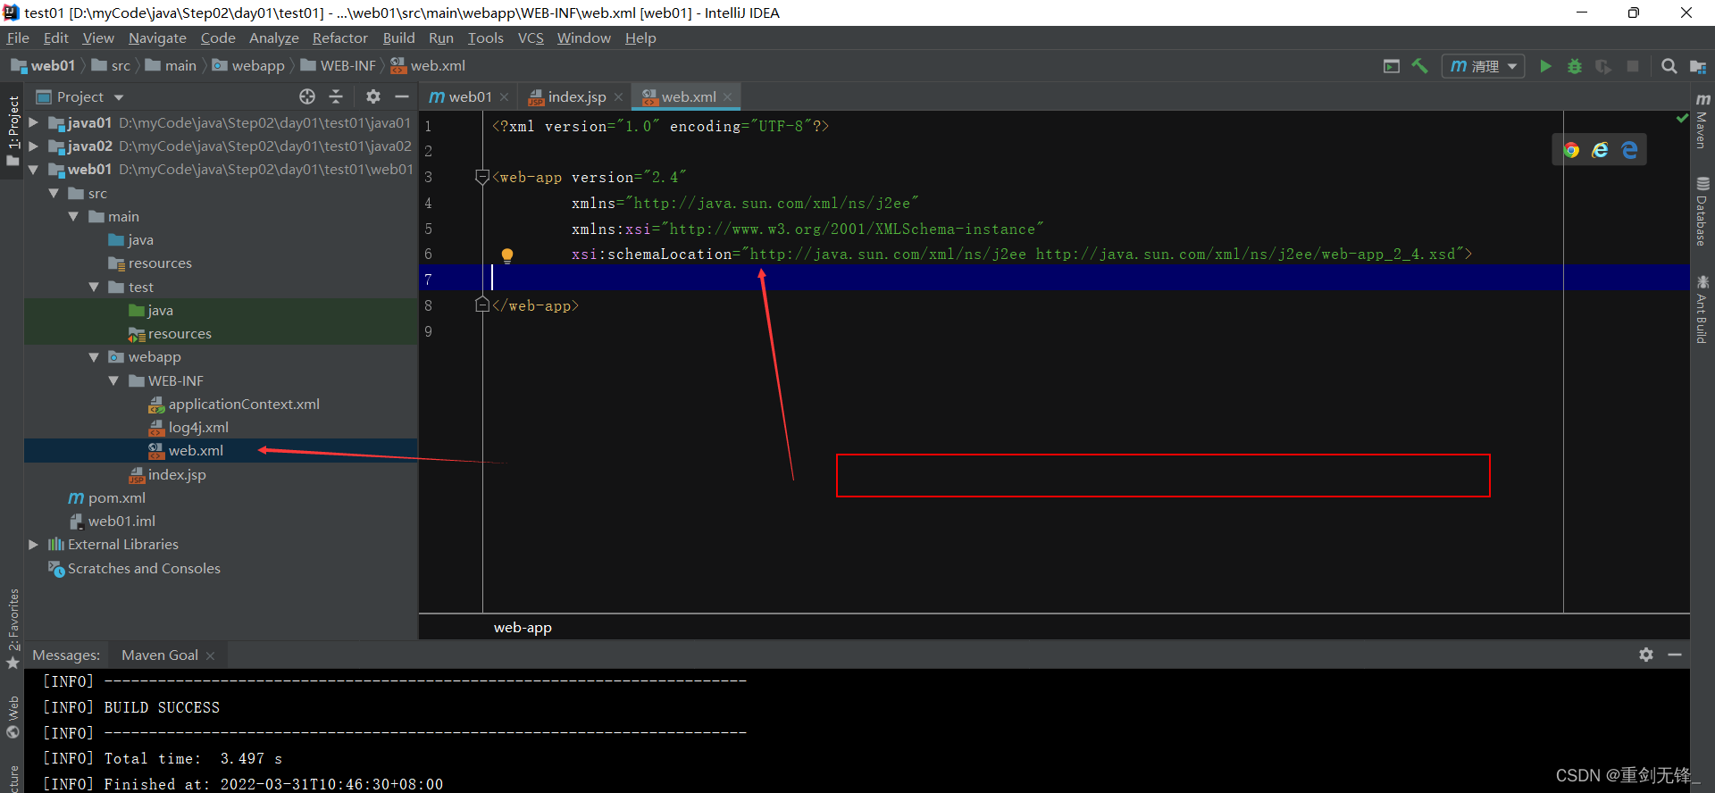Screen dimensions: 1715x793
Task: Open the Favorites tool window
Action: [13, 629]
